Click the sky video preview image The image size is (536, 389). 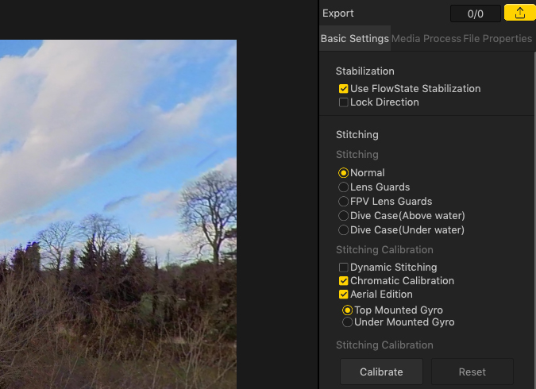pyautogui.click(x=118, y=214)
